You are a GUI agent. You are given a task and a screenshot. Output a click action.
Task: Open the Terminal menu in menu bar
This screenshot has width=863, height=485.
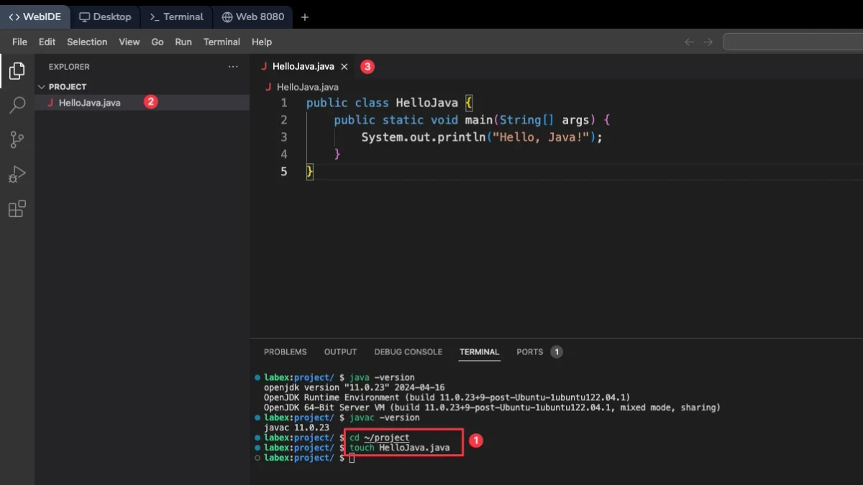pos(222,42)
